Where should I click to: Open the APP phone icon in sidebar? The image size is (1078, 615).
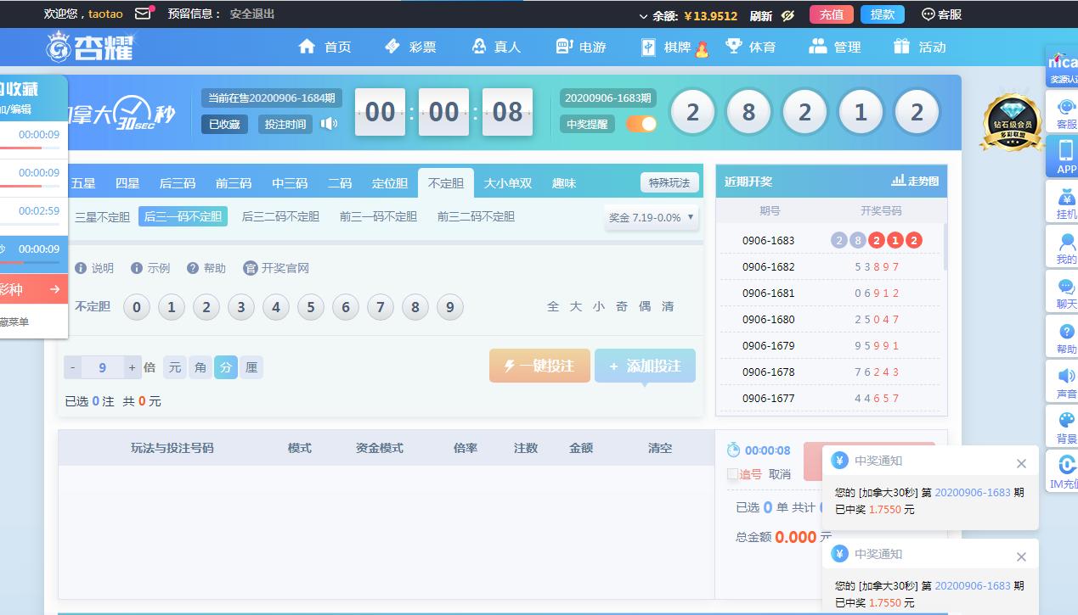point(1065,155)
